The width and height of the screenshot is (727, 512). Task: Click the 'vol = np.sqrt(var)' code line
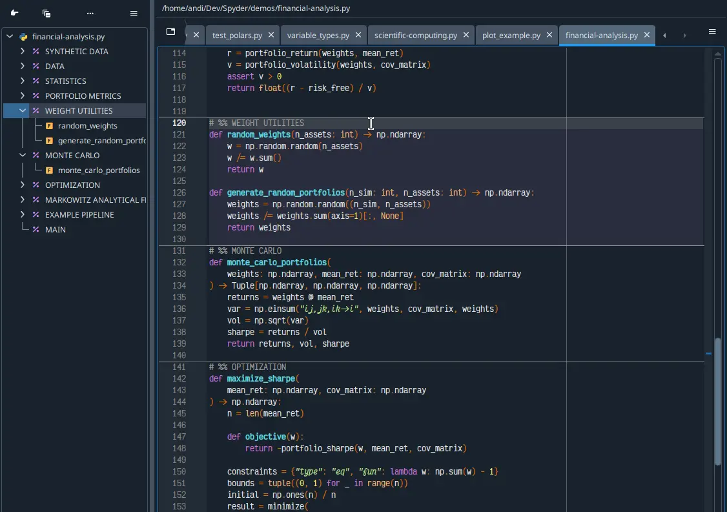pos(267,320)
